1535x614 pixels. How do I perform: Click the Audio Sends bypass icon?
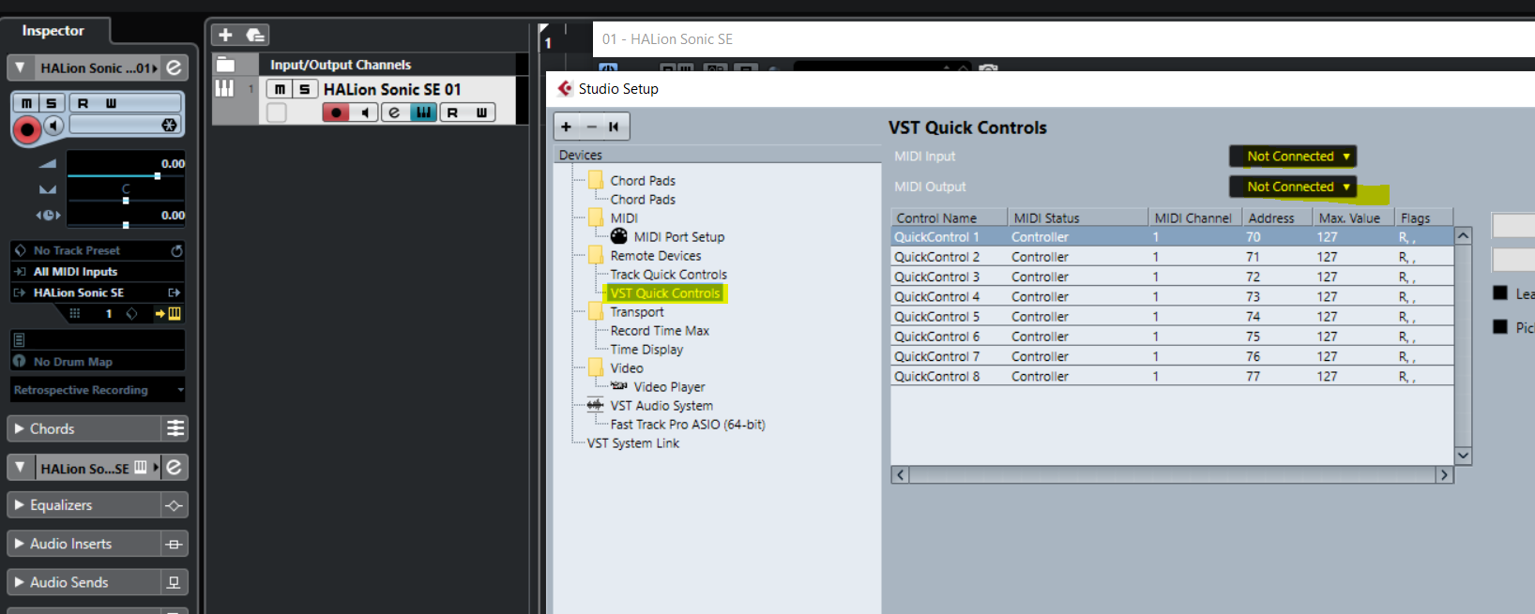point(174,582)
